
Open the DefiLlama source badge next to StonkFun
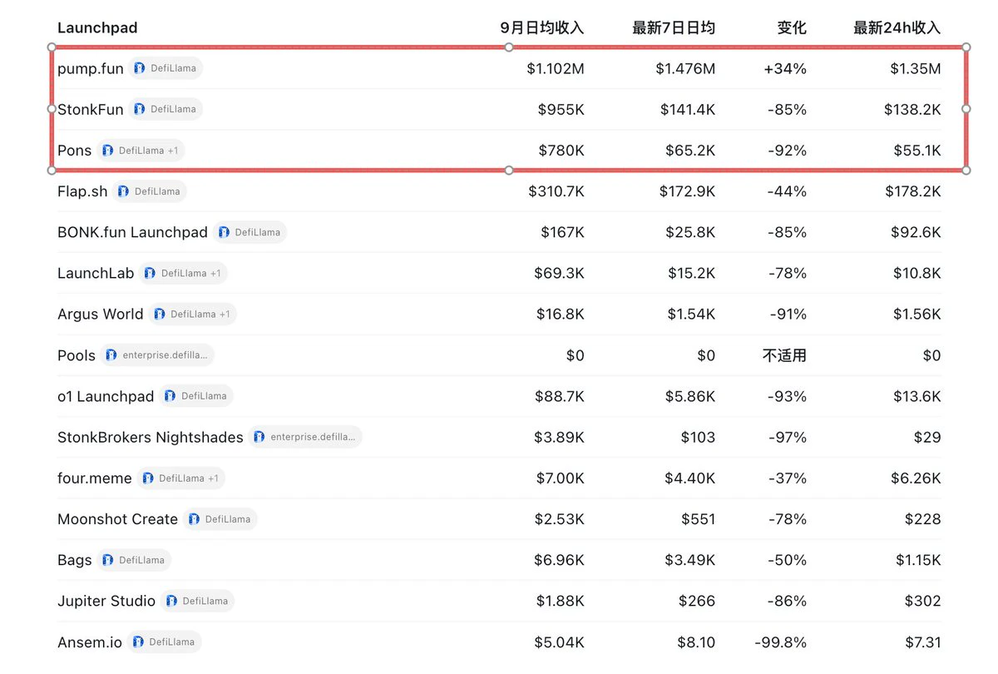tap(166, 109)
